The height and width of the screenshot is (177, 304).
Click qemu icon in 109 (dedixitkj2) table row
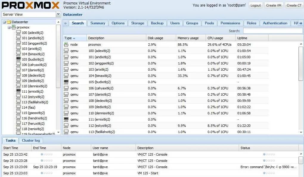click(66, 107)
